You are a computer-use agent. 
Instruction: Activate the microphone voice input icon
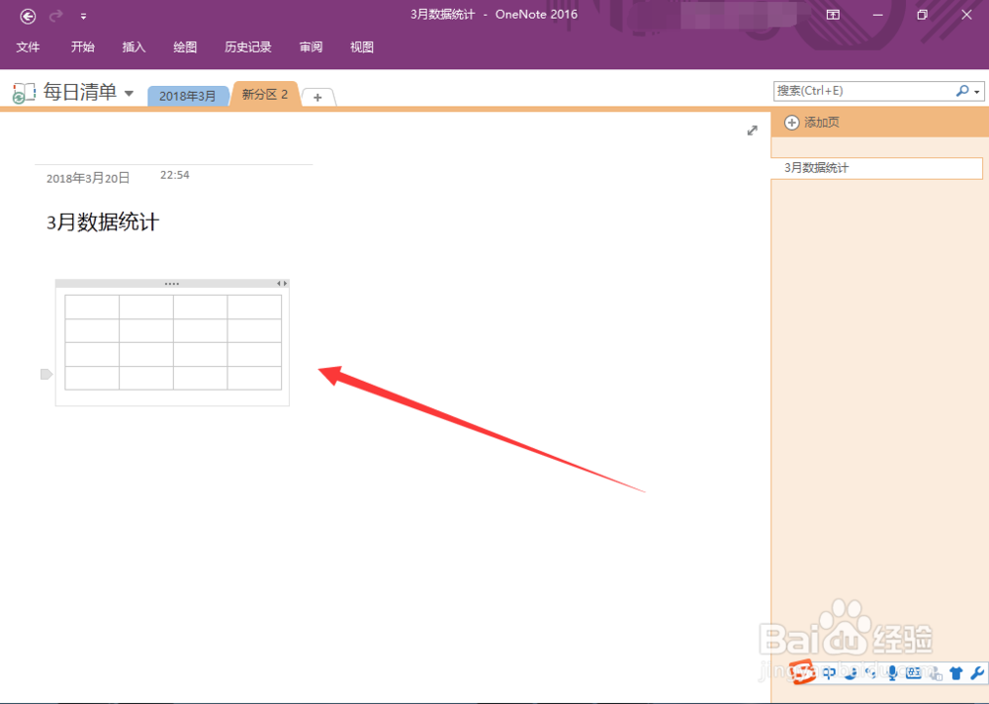pyautogui.click(x=891, y=672)
